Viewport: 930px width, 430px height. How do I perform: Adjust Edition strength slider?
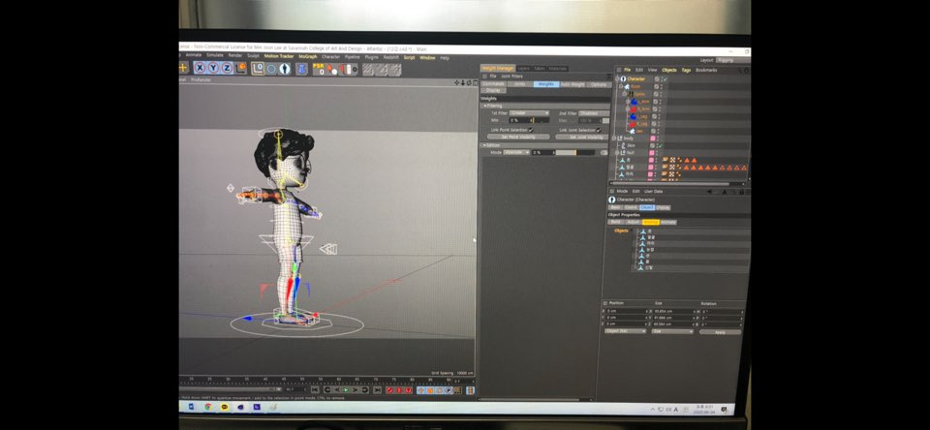574,152
